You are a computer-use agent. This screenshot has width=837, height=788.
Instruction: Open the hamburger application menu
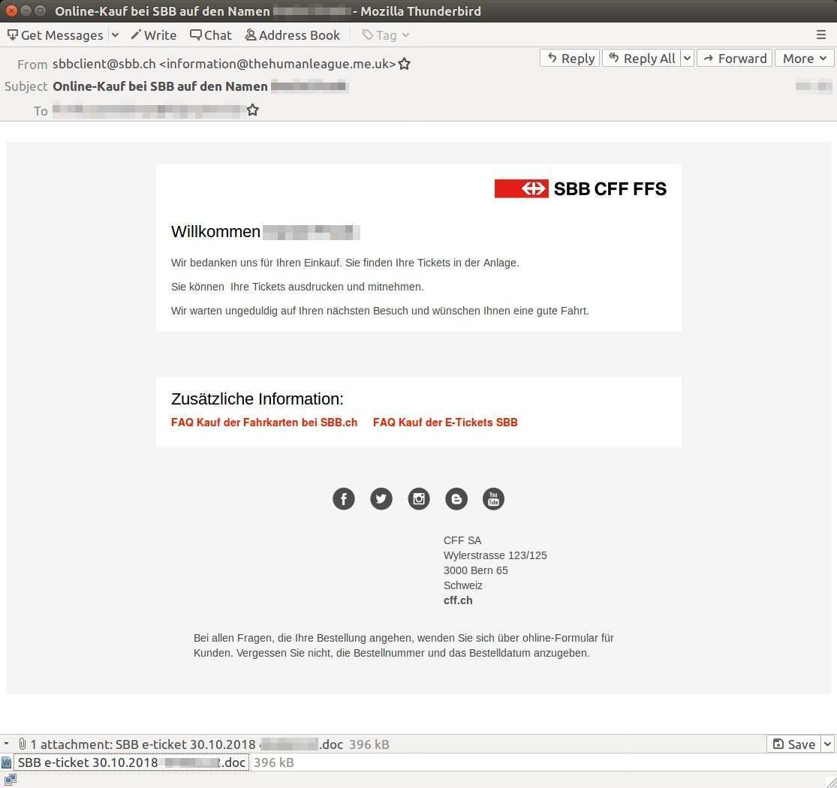pyautogui.click(x=821, y=35)
